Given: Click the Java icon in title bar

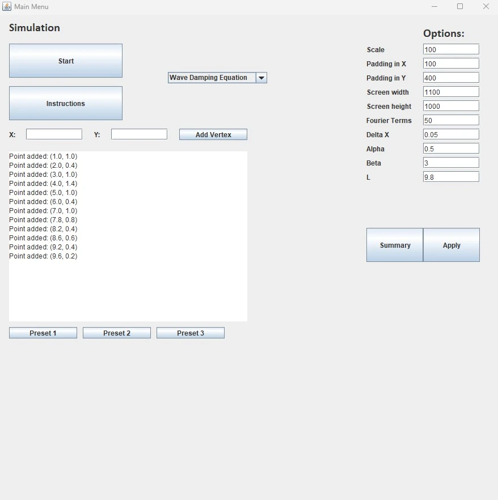Looking at the screenshot, I should click(x=7, y=6).
